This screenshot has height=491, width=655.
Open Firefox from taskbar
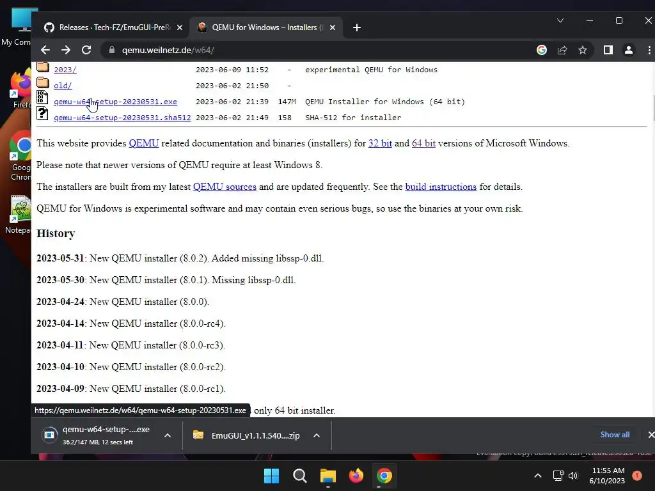coord(356,476)
